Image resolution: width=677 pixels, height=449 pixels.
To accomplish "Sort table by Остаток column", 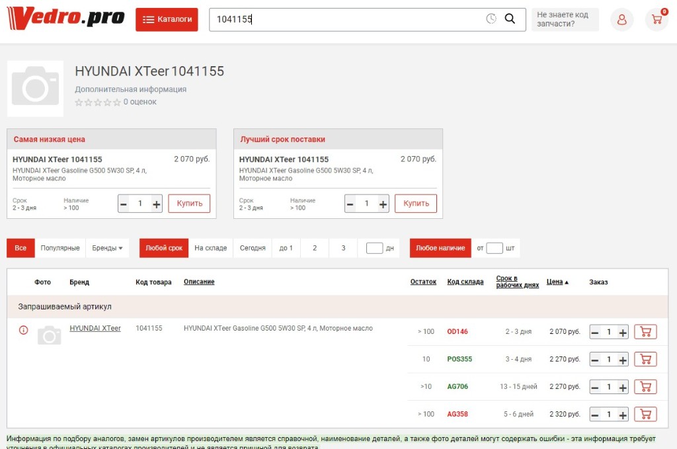I will point(423,282).
